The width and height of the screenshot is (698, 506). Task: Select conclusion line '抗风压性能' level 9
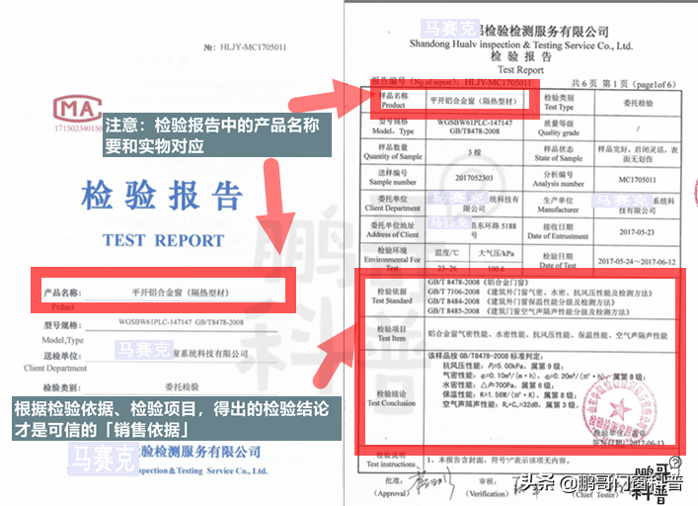tap(504, 366)
